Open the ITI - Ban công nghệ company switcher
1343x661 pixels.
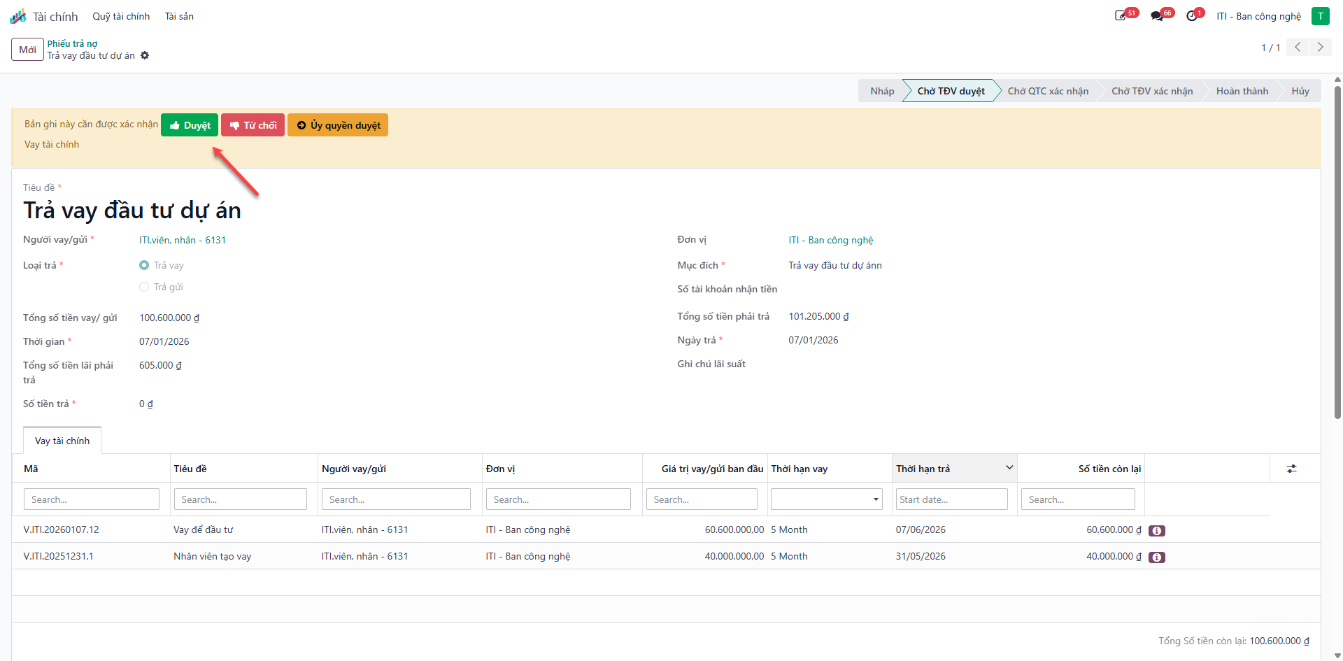click(x=1258, y=16)
